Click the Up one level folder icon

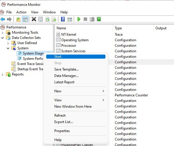point(18,19)
